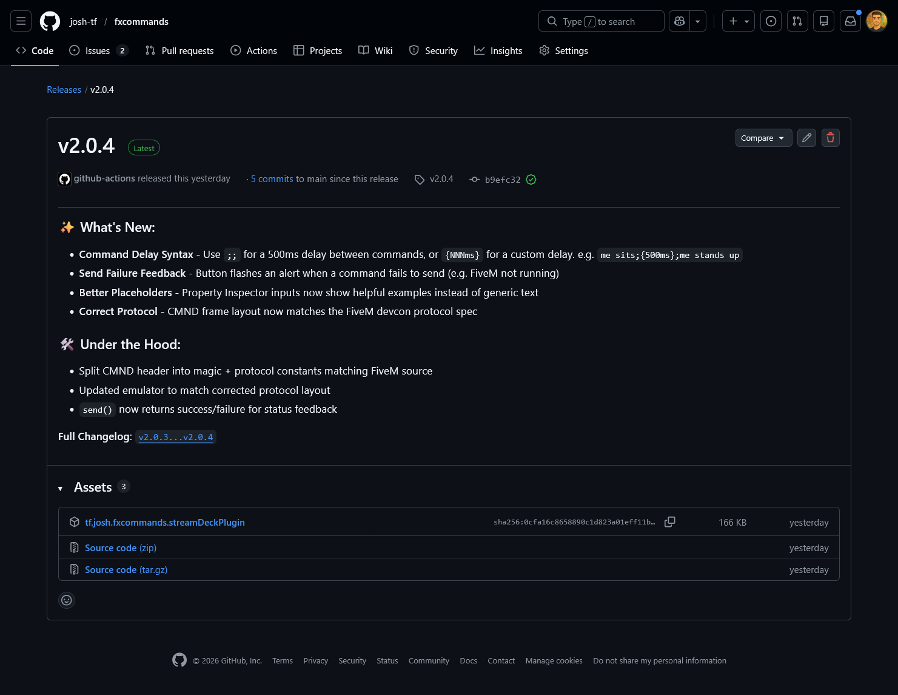Switch to the Issues tab
The height and width of the screenshot is (695, 898).
click(97, 50)
